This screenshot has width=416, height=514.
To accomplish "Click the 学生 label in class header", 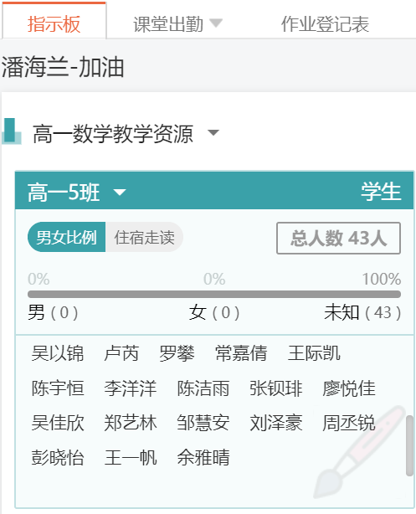I will pyautogui.click(x=381, y=192).
